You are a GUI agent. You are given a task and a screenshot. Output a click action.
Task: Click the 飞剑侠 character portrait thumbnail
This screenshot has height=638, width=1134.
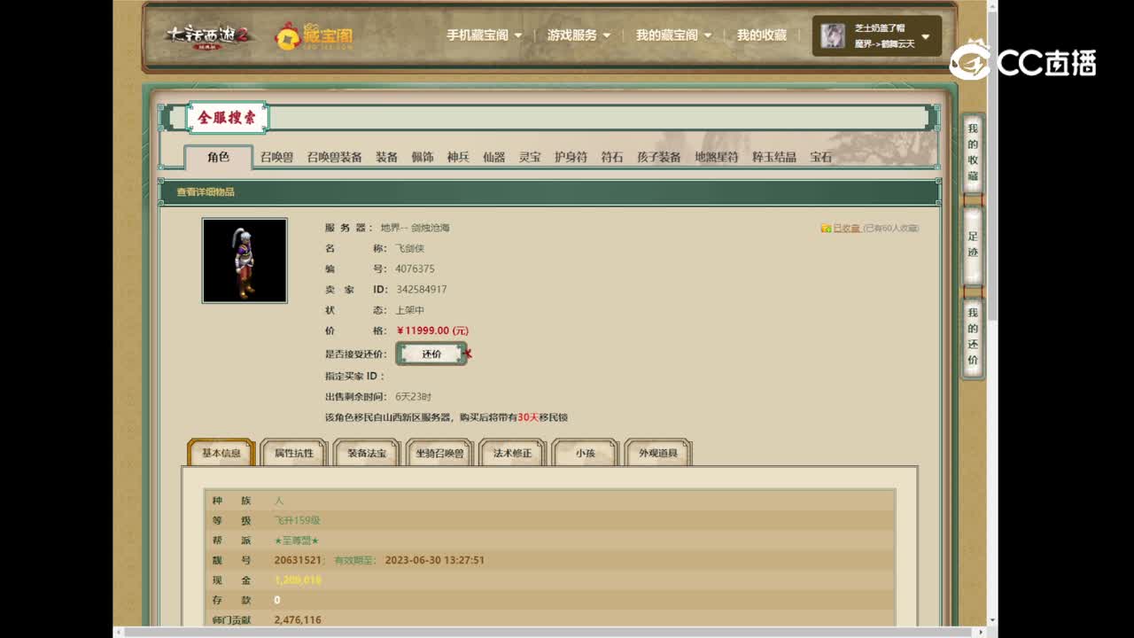click(x=245, y=259)
